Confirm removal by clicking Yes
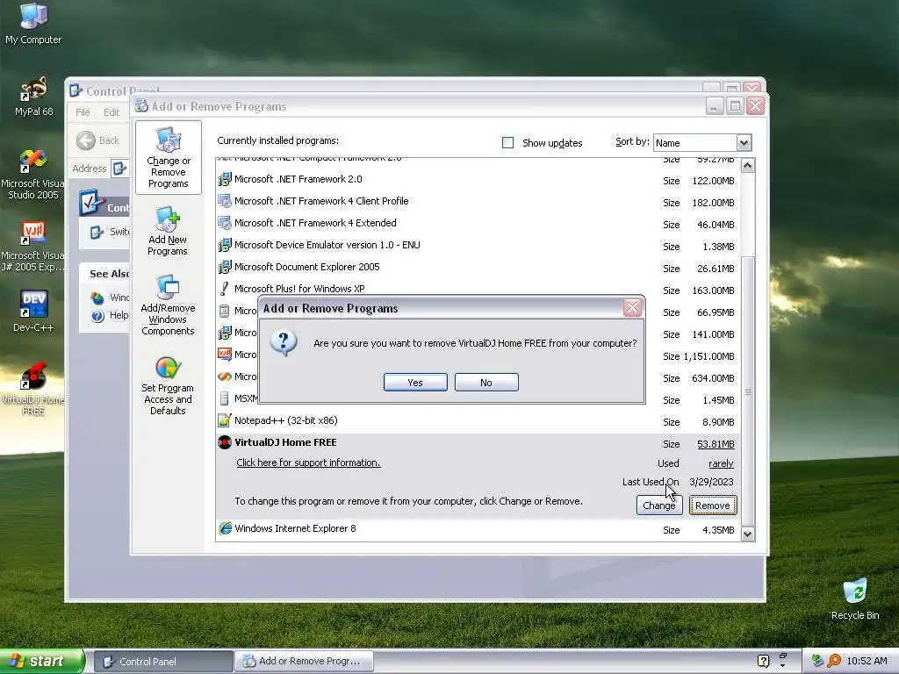Viewport: 899px width, 674px height. (x=415, y=383)
